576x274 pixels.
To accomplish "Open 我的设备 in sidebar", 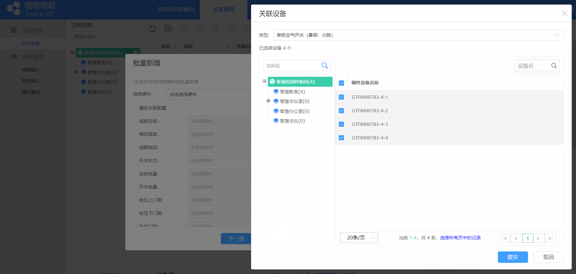I will coord(31,43).
